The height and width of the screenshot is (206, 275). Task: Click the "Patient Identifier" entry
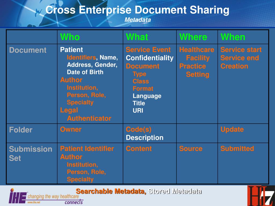pyautogui.click(x=87, y=149)
